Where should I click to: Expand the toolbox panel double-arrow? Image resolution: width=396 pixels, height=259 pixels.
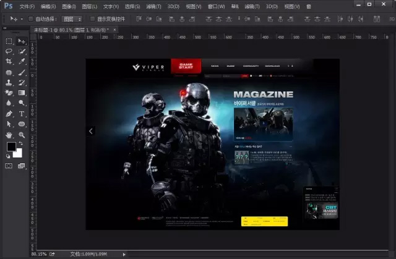pos(4,28)
